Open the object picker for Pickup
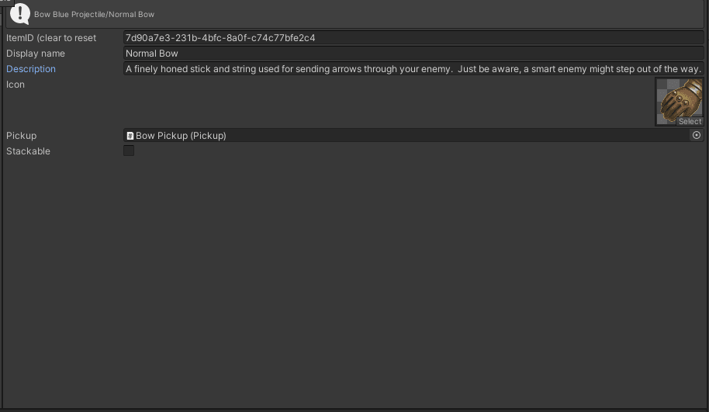This screenshot has width=709, height=412. tap(696, 136)
